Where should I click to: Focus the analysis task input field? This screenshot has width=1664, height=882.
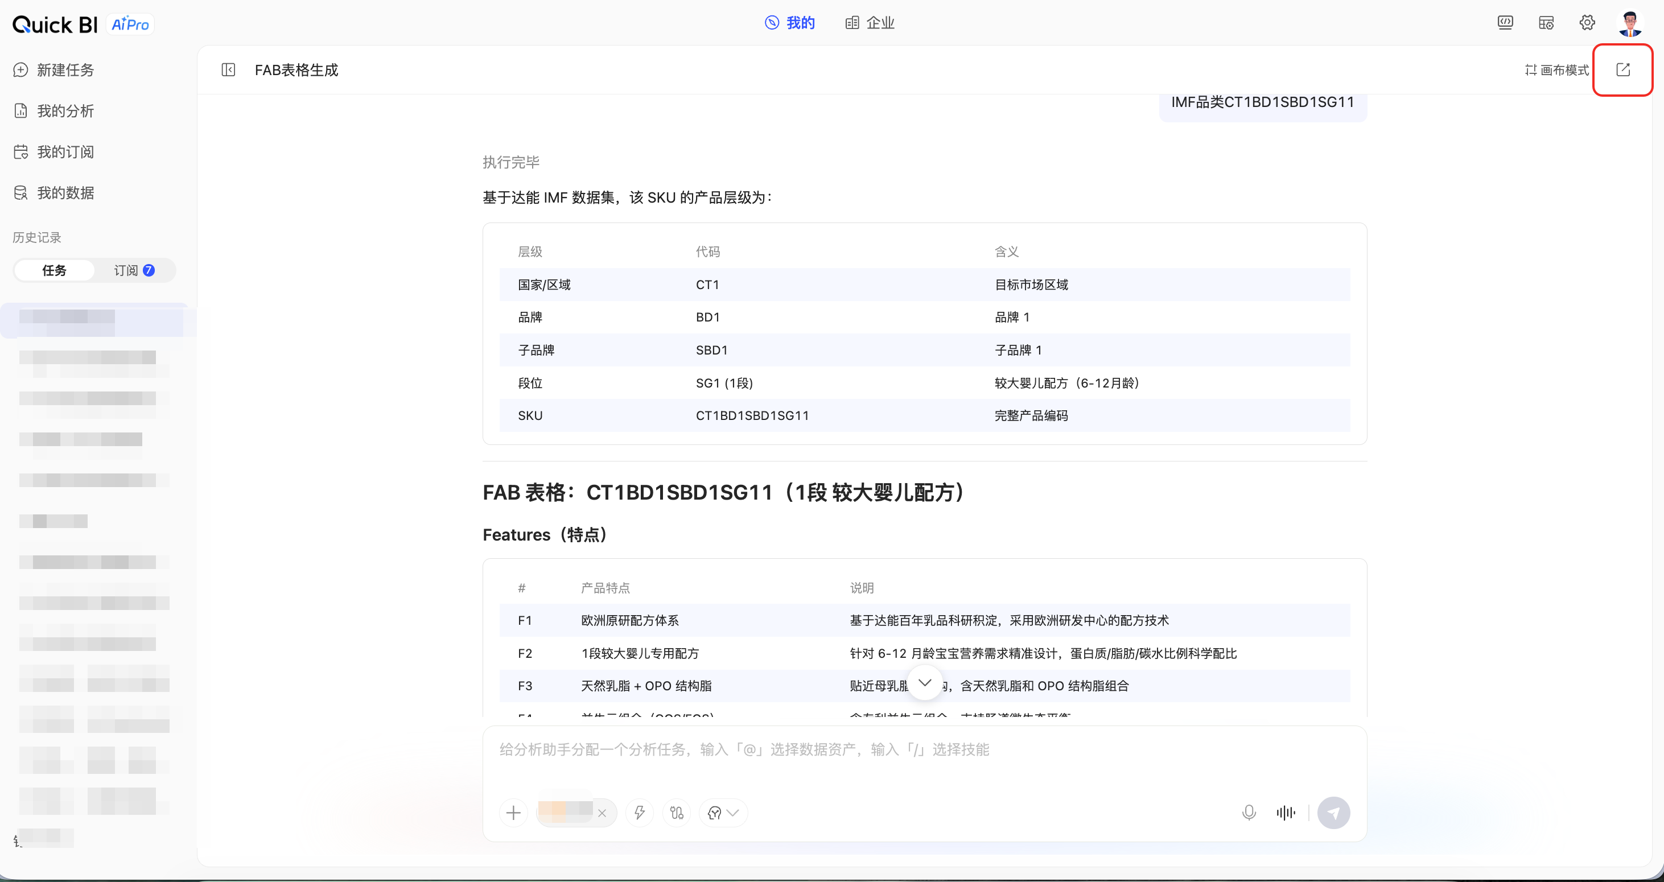coord(924,749)
